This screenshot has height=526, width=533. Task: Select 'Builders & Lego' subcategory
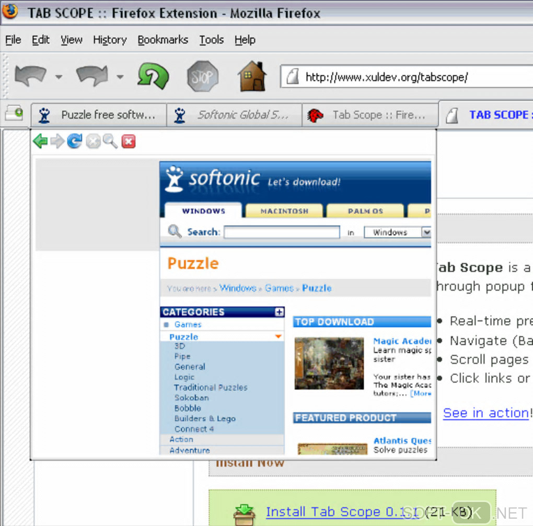click(x=205, y=418)
